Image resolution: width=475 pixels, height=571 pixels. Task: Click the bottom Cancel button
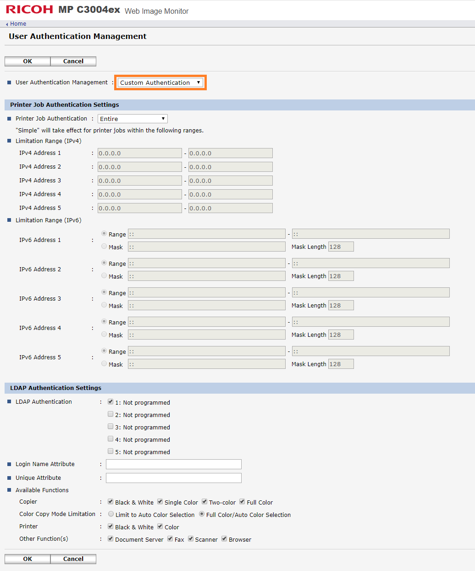click(x=73, y=559)
